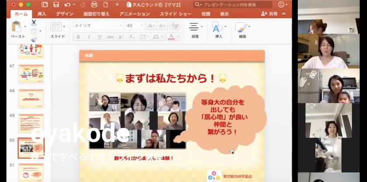The height and width of the screenshot is (182, 367).
Task: Toggle Italic formatting
Action: pos(89,37)
